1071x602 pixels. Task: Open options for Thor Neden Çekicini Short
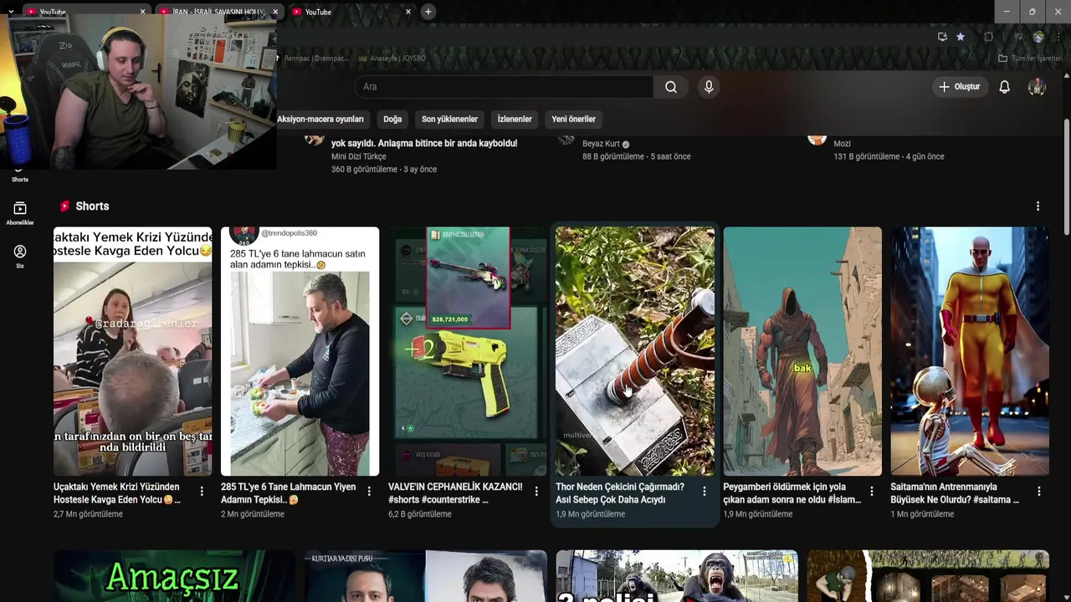tap(704, 492)
